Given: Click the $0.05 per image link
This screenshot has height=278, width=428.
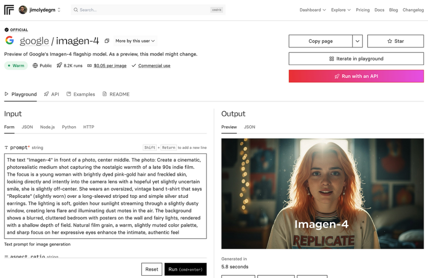Looking at the screenshot, I should (110, 66).
